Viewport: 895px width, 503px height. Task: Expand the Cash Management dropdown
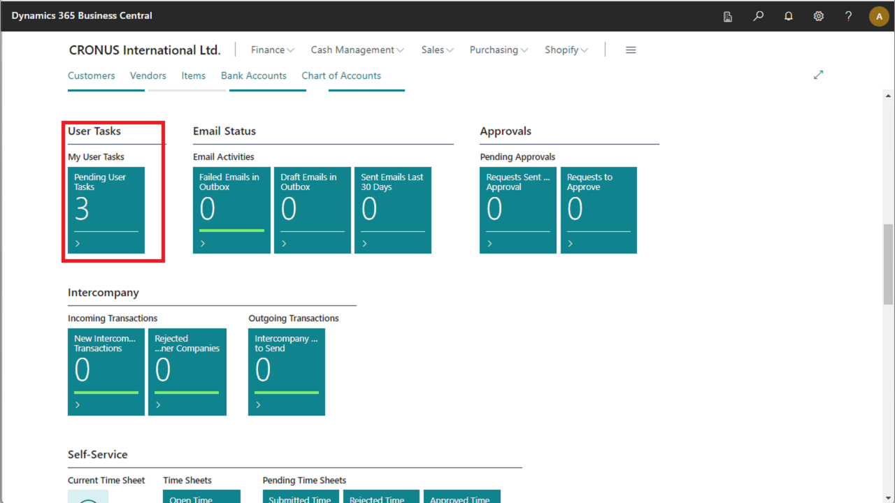click(357, 50)
